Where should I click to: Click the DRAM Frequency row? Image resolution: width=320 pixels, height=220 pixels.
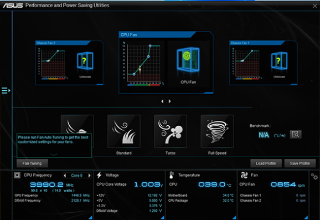tap(52, 201)
